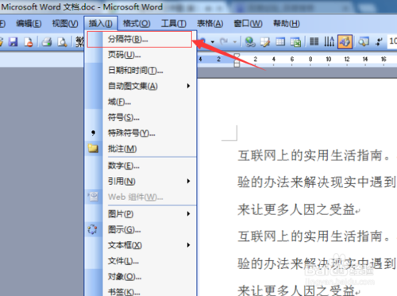Click the Columns toolbar icon
Screen dimensions: 397x296
(x=314, y=41)
